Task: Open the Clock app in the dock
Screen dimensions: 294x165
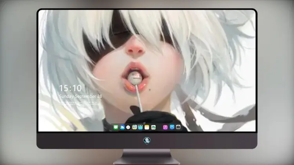Action: click(x=128, y=127)
